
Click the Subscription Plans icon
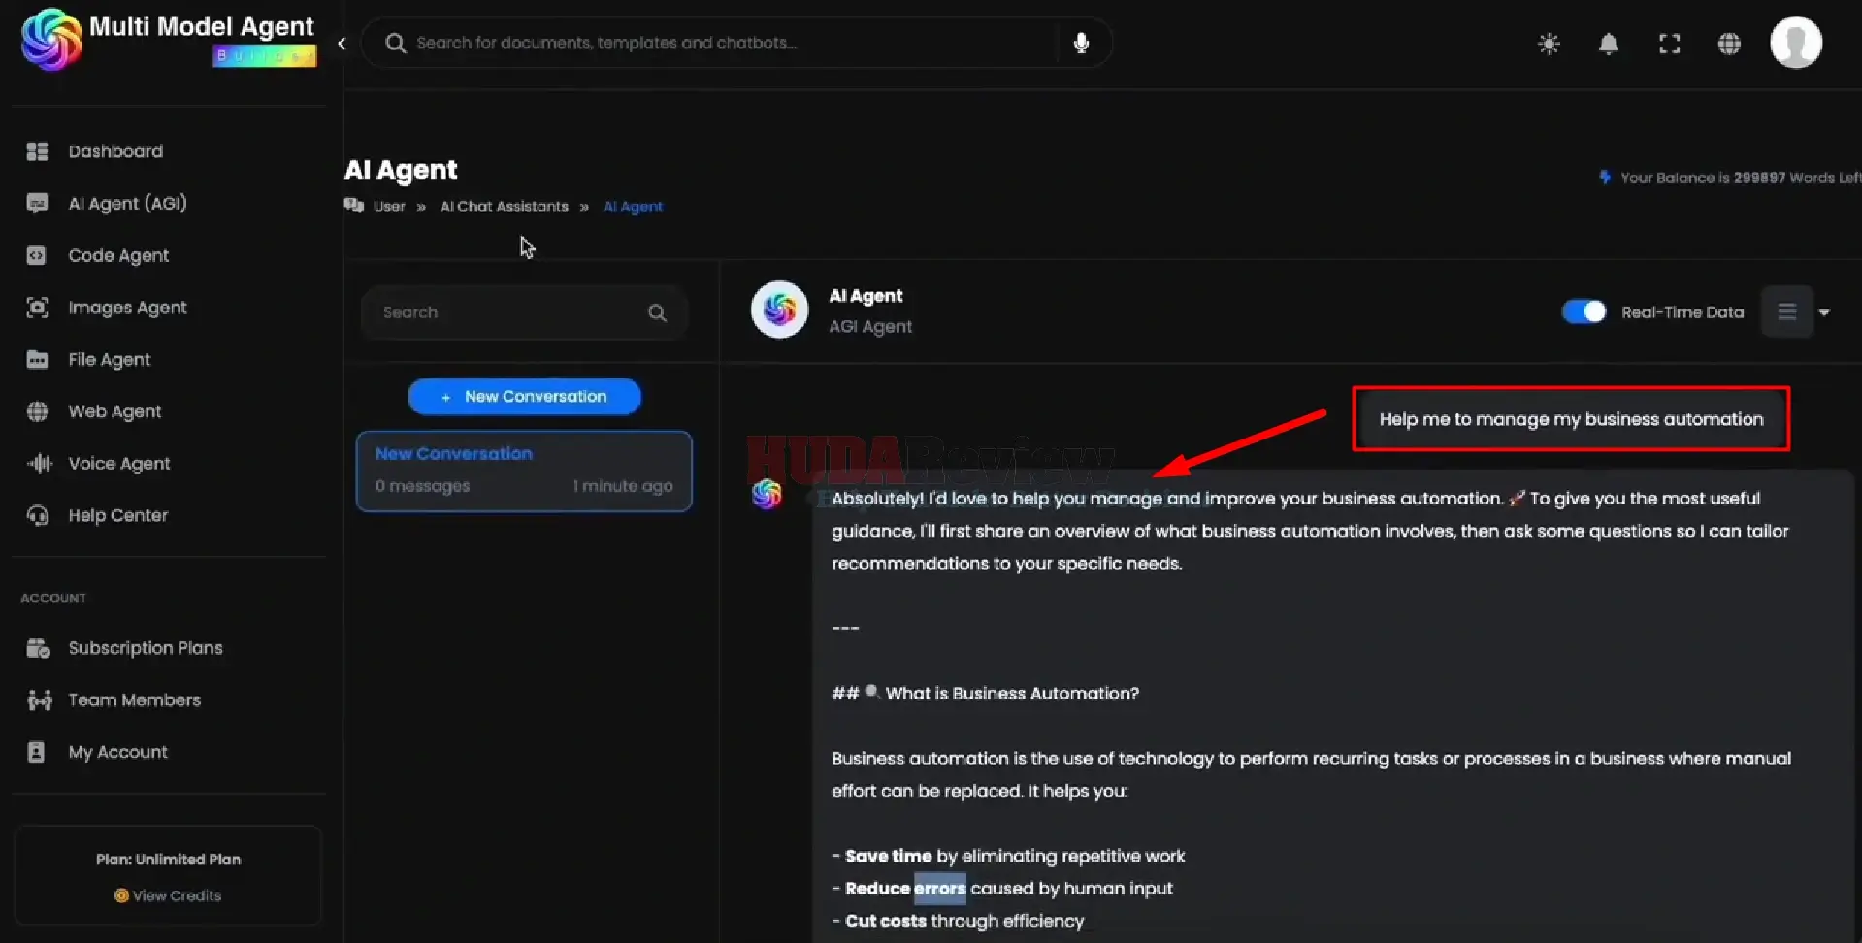click(x=38, y=648)
